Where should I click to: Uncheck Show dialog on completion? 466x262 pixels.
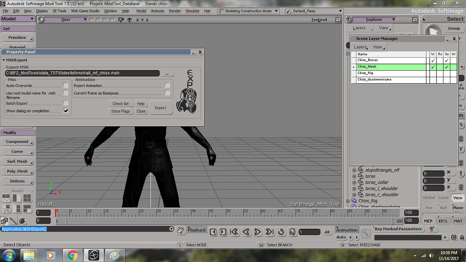[x=66, y=111]
